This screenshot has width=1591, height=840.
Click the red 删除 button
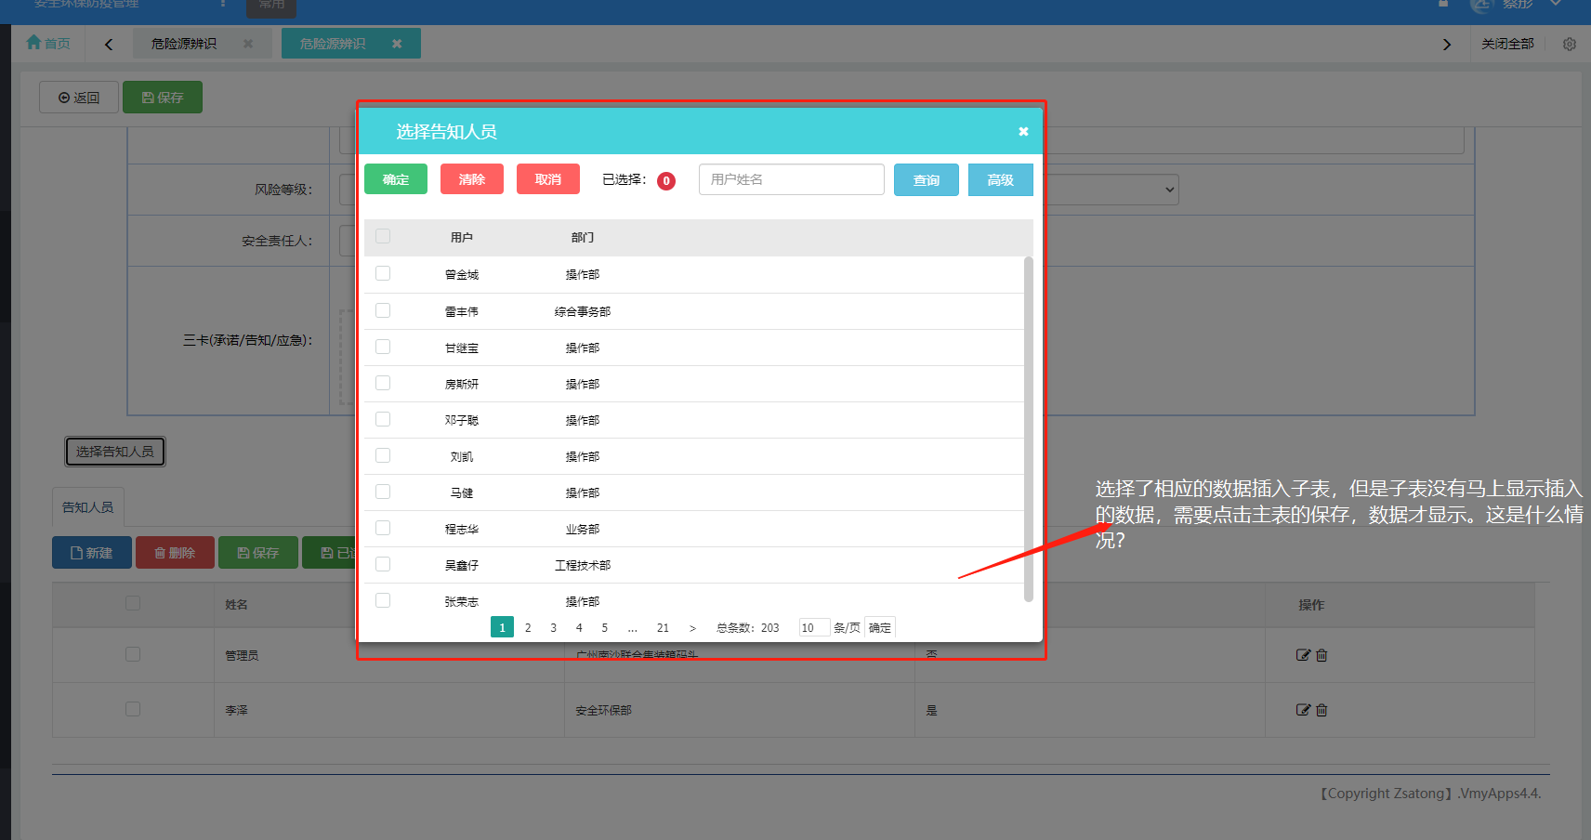[x=175, y=553]
